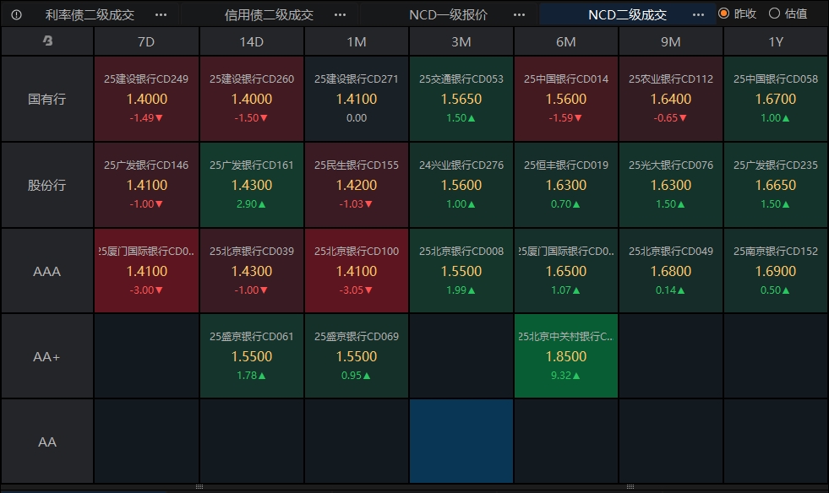Switch to the NCD一级报价 tab

point(448,14)
